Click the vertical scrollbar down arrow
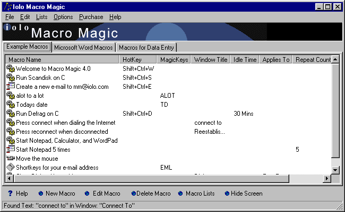Image resolution: width=345 pixels, height=212 pixels. click(335, 170)
